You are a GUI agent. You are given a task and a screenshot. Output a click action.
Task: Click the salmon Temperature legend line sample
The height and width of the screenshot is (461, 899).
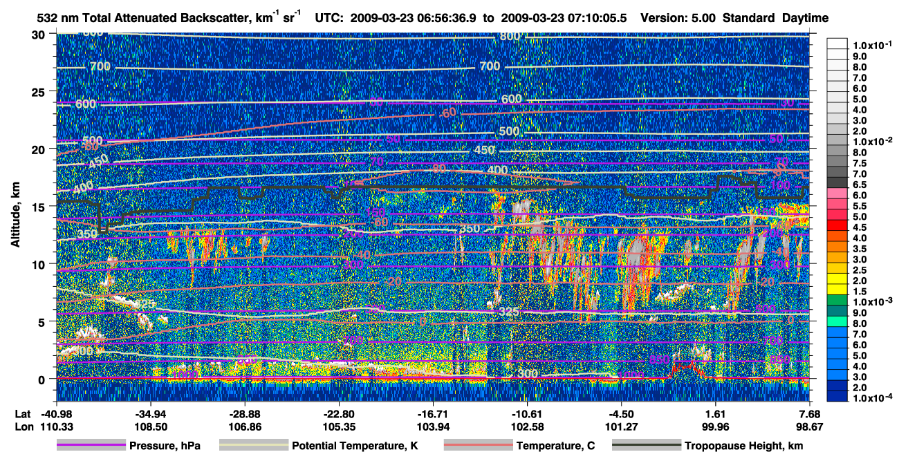point(477,446)
